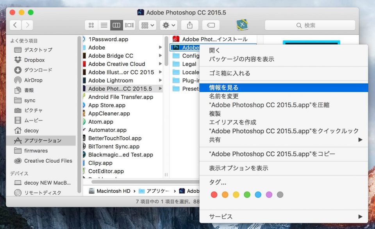Select the column view button

point(116,25)
